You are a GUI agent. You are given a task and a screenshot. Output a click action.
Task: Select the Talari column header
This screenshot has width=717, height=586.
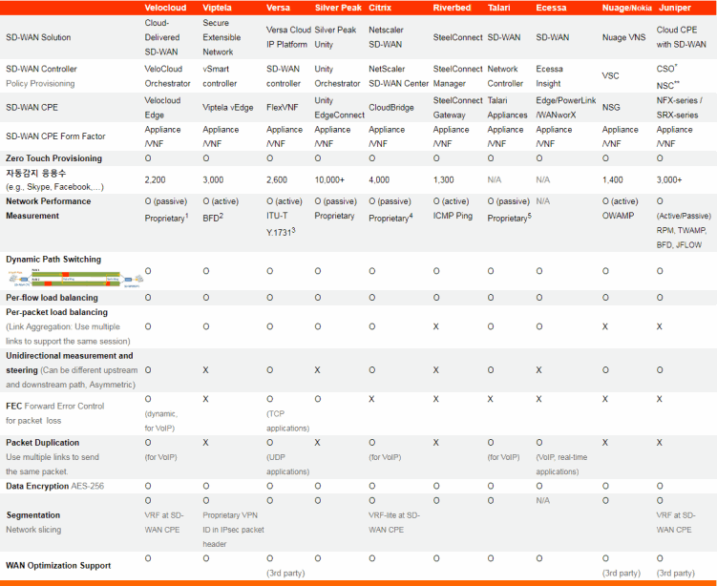[x=498, y=8]
